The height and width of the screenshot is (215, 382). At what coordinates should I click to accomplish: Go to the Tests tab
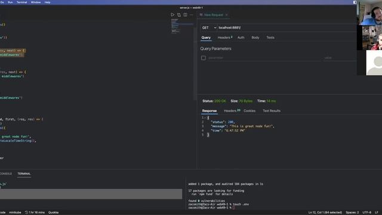tap(270, 38)
